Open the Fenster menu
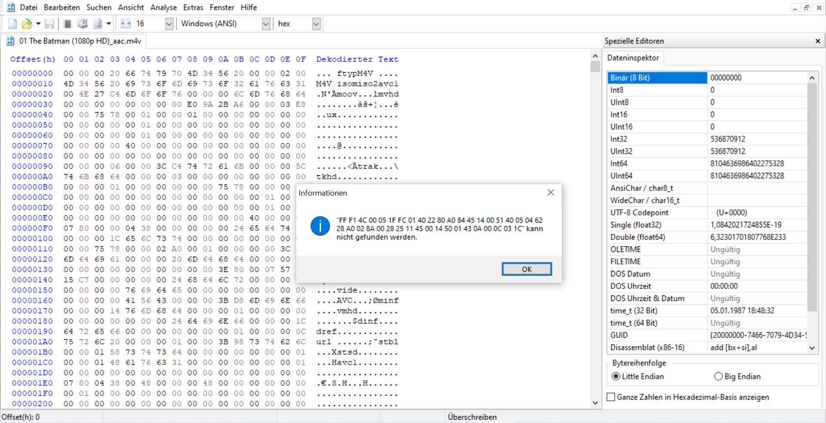The image size is (826, 423). [x=222, y=7]
